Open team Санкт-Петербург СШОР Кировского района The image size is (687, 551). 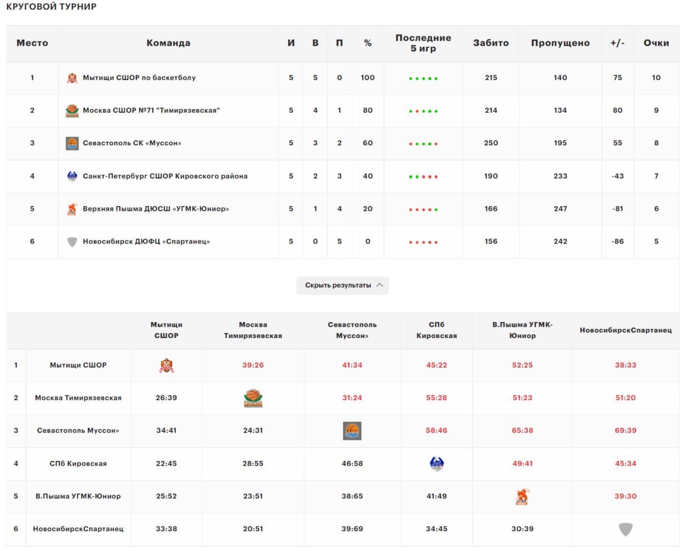[x=165, y=176]
